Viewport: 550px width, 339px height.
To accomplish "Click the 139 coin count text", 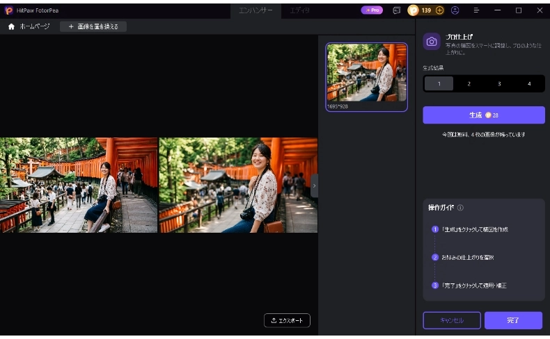I will click(426, 10).
